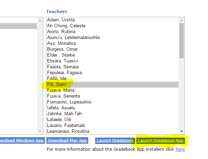Click left list scroll up arrow
The height and width of the screenshot is (159, 208).
(40, 20)
